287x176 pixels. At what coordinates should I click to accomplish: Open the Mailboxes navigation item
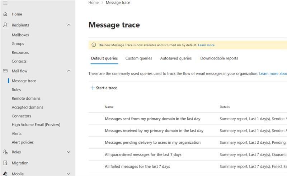(x=20, y=35)
